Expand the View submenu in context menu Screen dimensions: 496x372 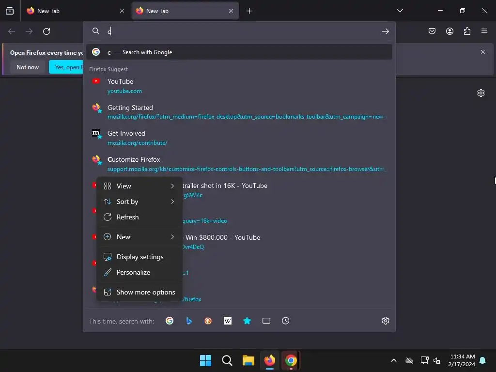click(139, 186)
